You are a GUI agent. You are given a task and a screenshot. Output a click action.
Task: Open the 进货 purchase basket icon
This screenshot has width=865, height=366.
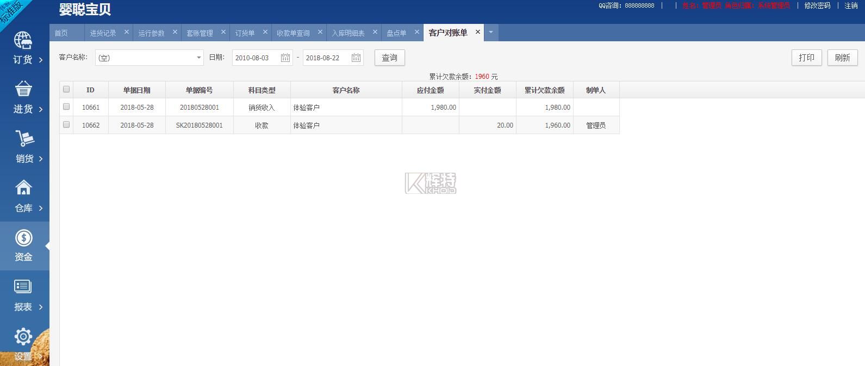pos(23,89)
